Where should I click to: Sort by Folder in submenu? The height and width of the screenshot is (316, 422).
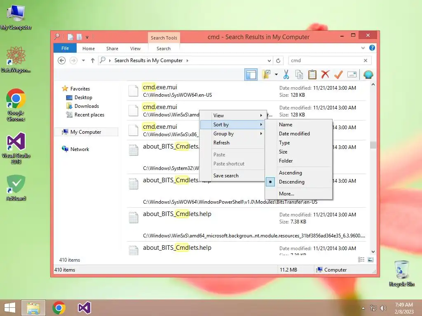tap(299, 161)
